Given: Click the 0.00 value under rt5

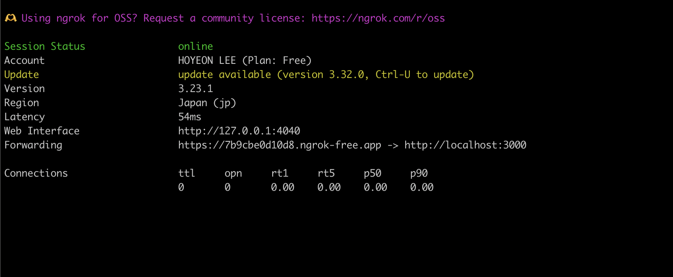Looking at the screenshot, I should click(329, 187).
